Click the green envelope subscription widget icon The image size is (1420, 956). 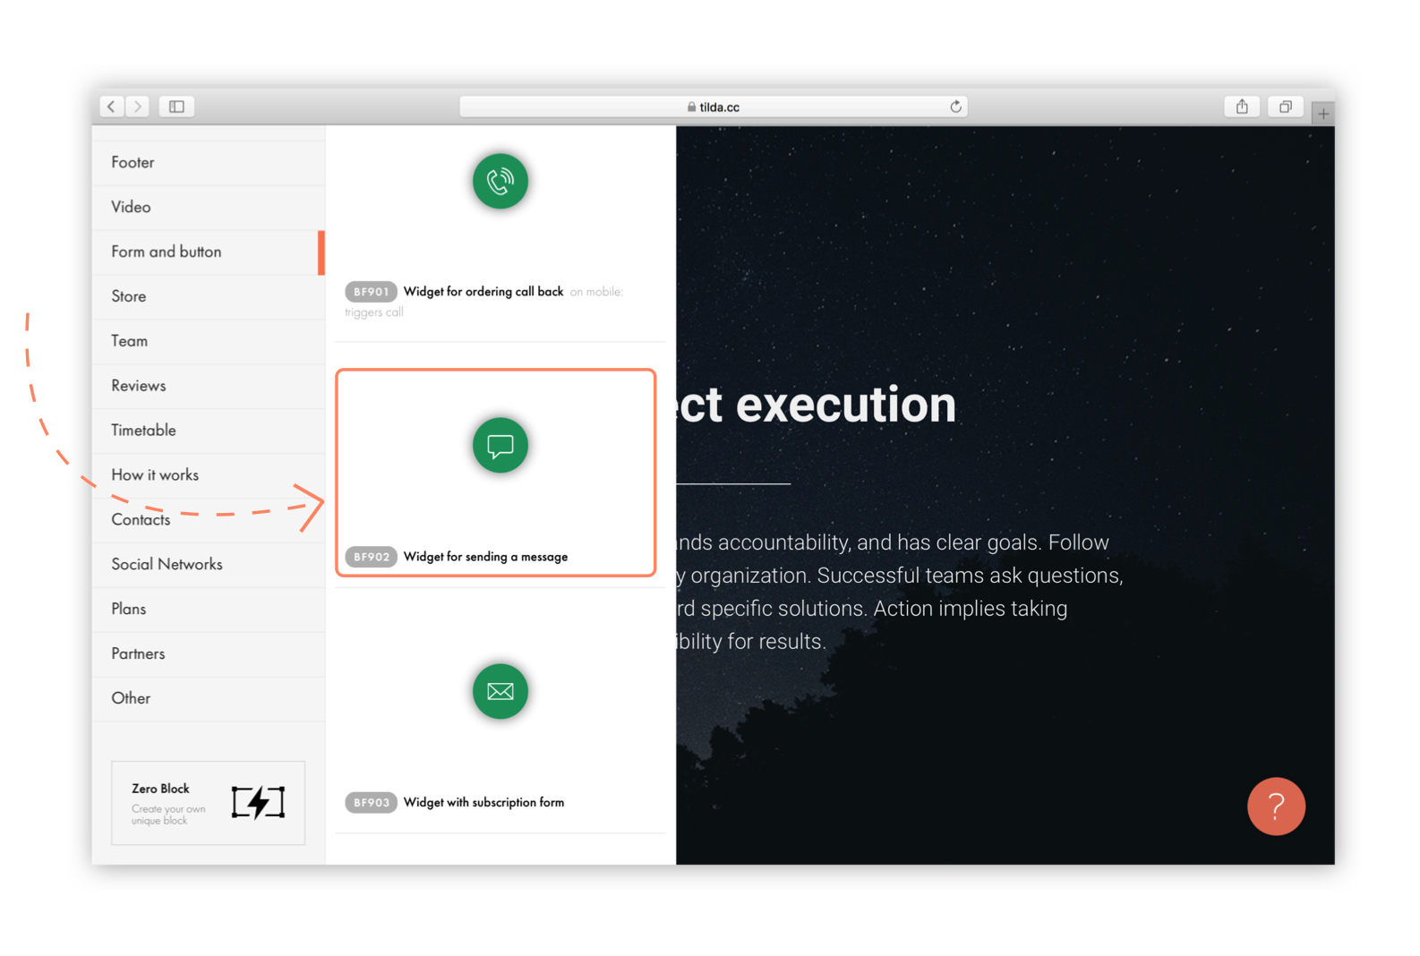500,691
